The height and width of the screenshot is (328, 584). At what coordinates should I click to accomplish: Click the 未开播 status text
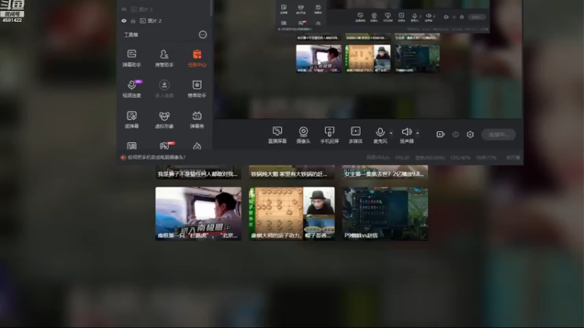pos(512,157)
